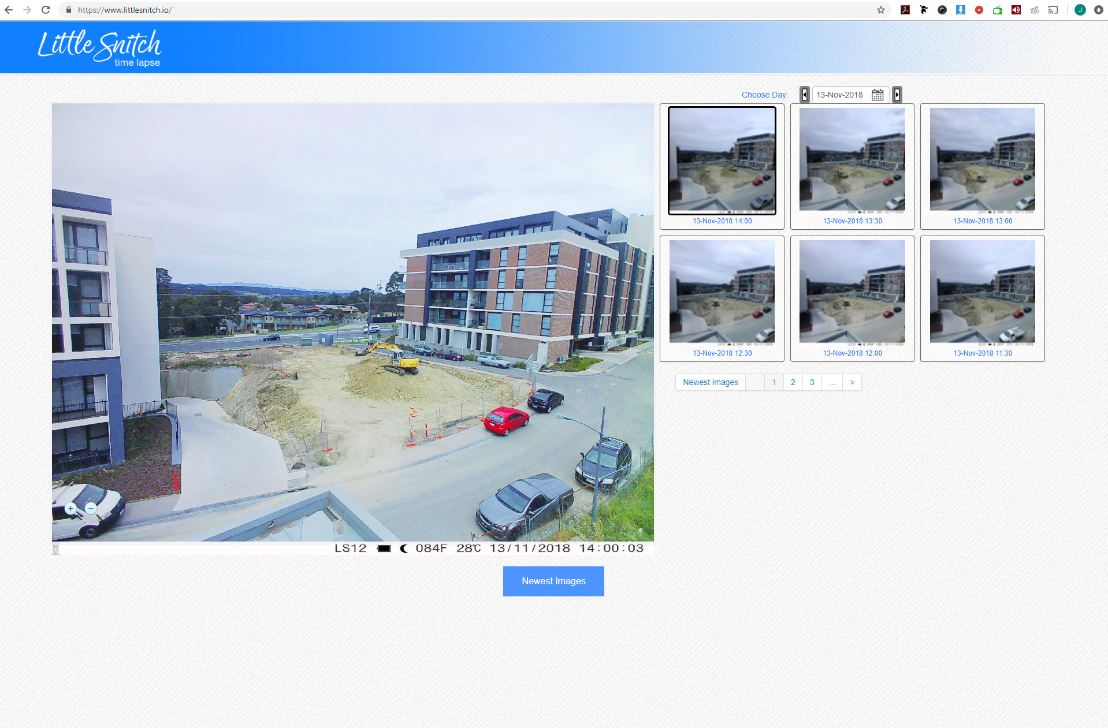Open the 13-Nov-2018 date field
The width and height of the screenshot is (1108, 728).
(840, 95)
